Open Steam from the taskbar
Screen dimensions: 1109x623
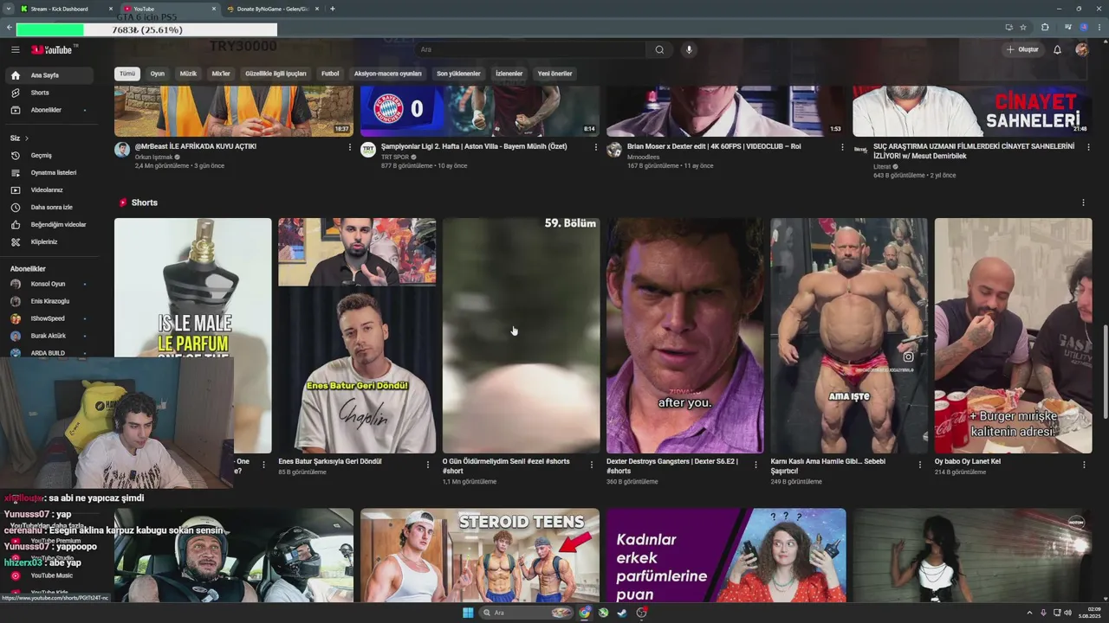pyautogui.click(x=622, y=613)
